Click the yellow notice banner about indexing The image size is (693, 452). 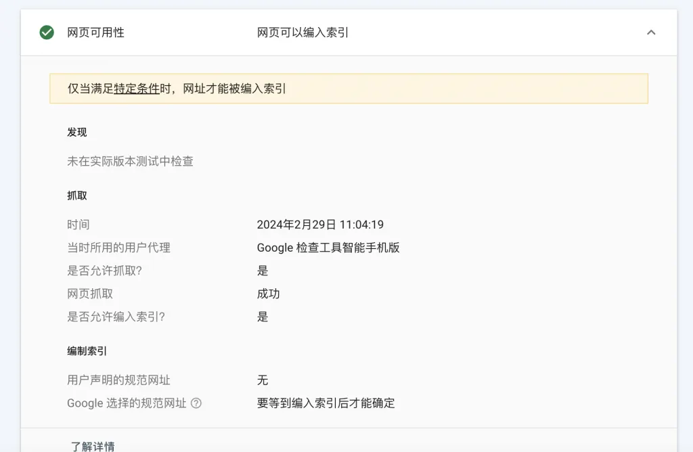point(406,89)
